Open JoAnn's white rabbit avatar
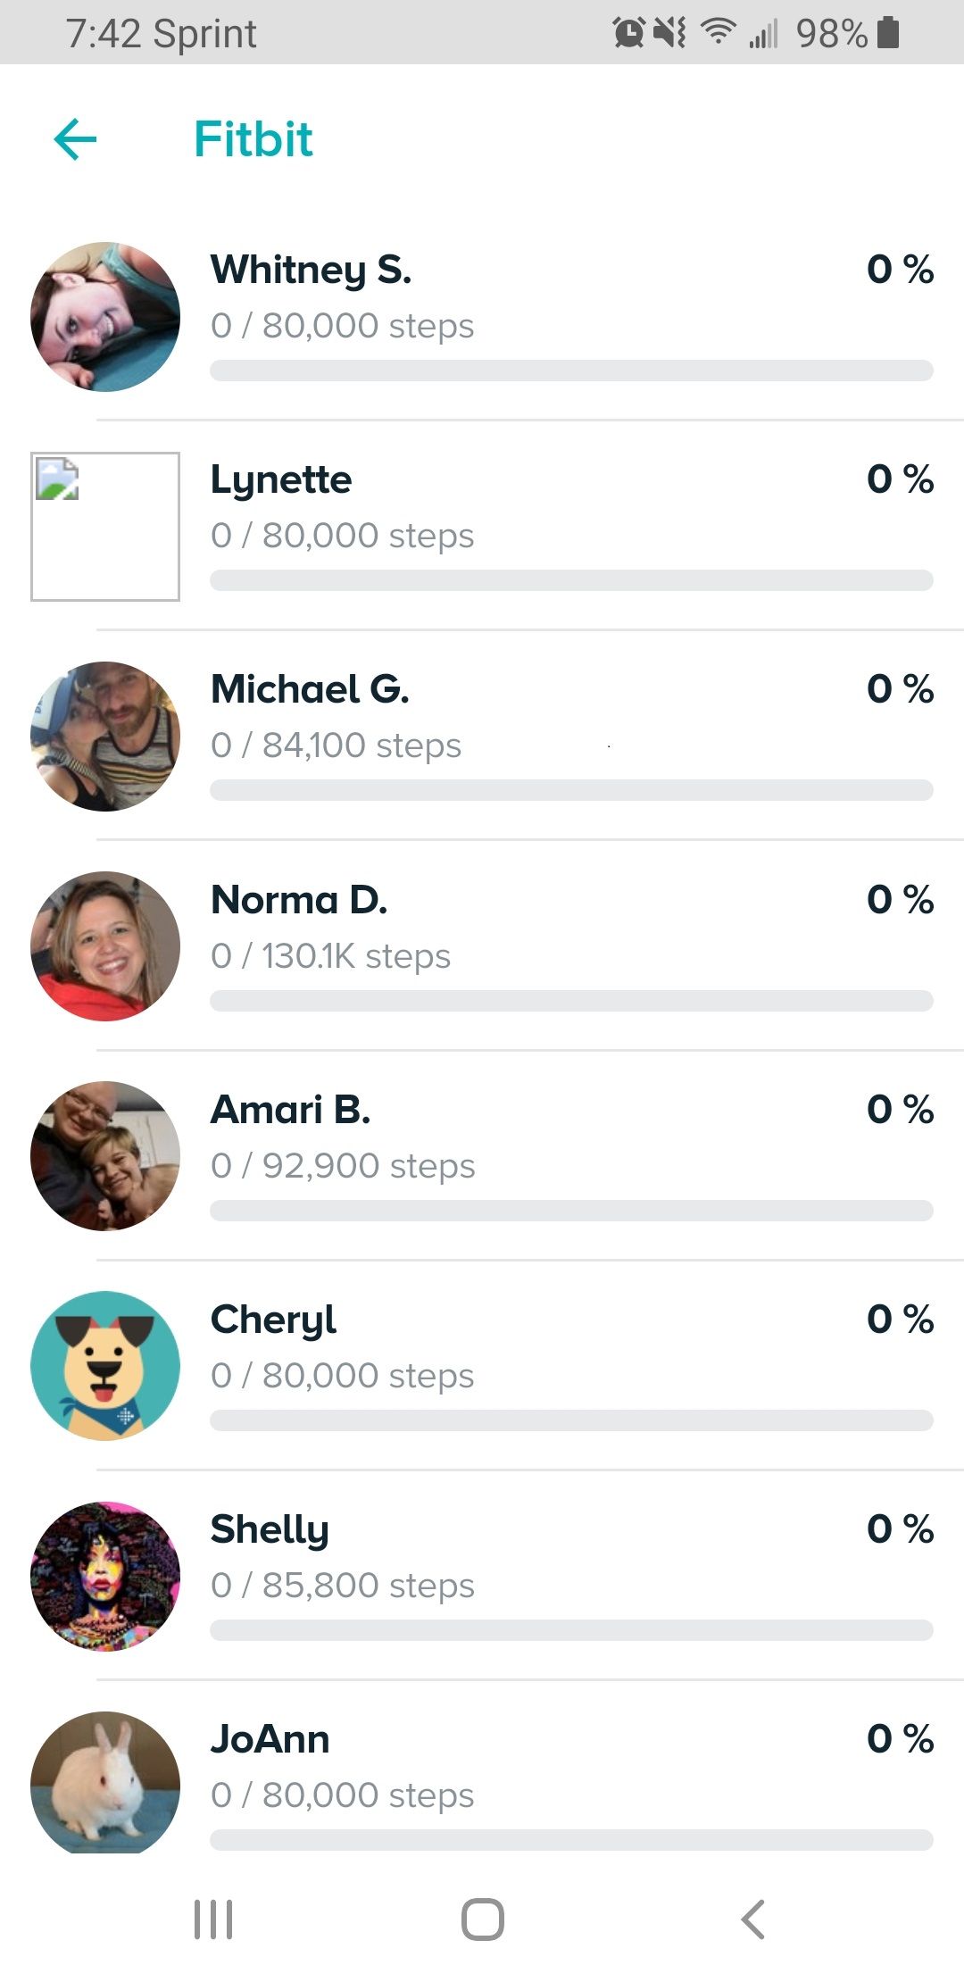This screenshot has width=964, height=1982. (105, 1783)
